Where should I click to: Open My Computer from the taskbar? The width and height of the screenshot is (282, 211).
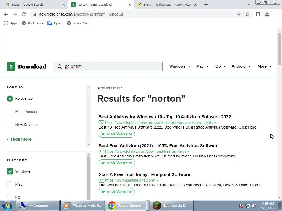(x=37, y=206)
